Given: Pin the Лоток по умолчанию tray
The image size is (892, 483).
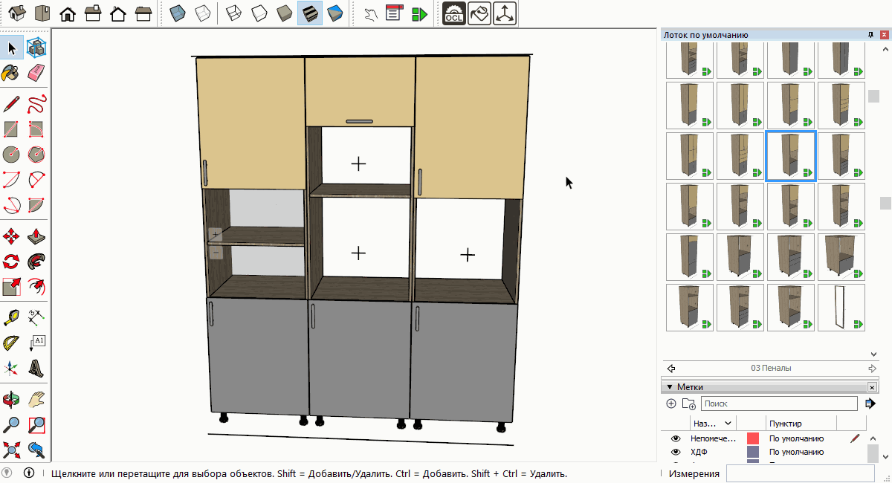Looking at the screenshot, I should pyautogui.click(x=870, y=35).
